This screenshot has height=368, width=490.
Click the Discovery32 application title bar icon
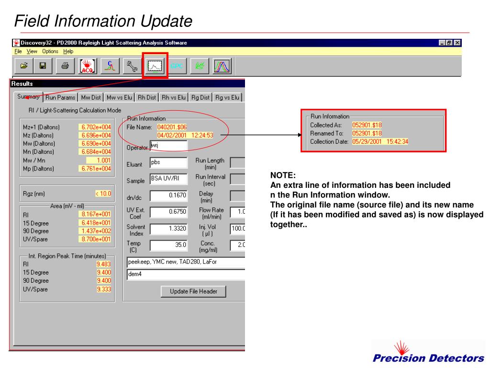16,43
